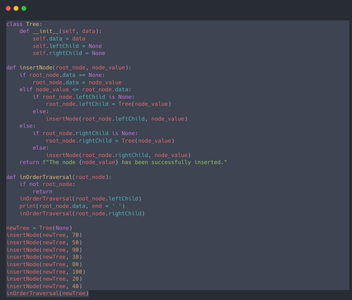This screenshot has height=300, width=352.
Task: Click the 'if not root_node:' line
Action: [47, 185]
